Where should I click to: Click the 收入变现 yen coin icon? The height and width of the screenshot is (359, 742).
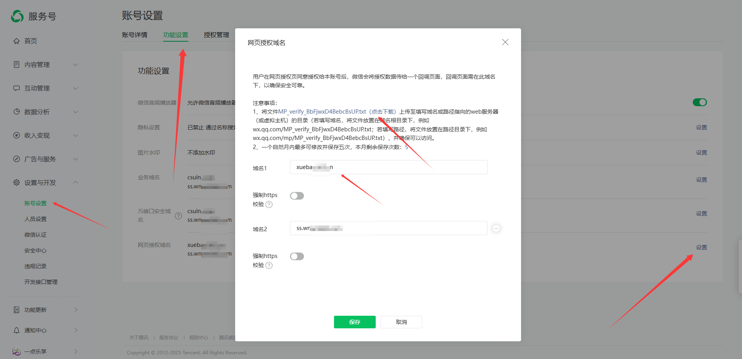17,135
